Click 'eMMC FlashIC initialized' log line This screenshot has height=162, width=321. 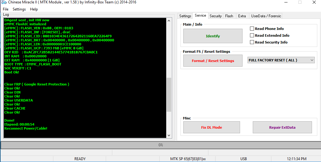coord(25,24)
